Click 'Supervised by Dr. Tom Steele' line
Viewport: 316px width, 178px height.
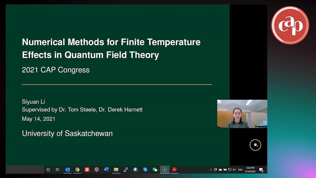pos(82,109)
